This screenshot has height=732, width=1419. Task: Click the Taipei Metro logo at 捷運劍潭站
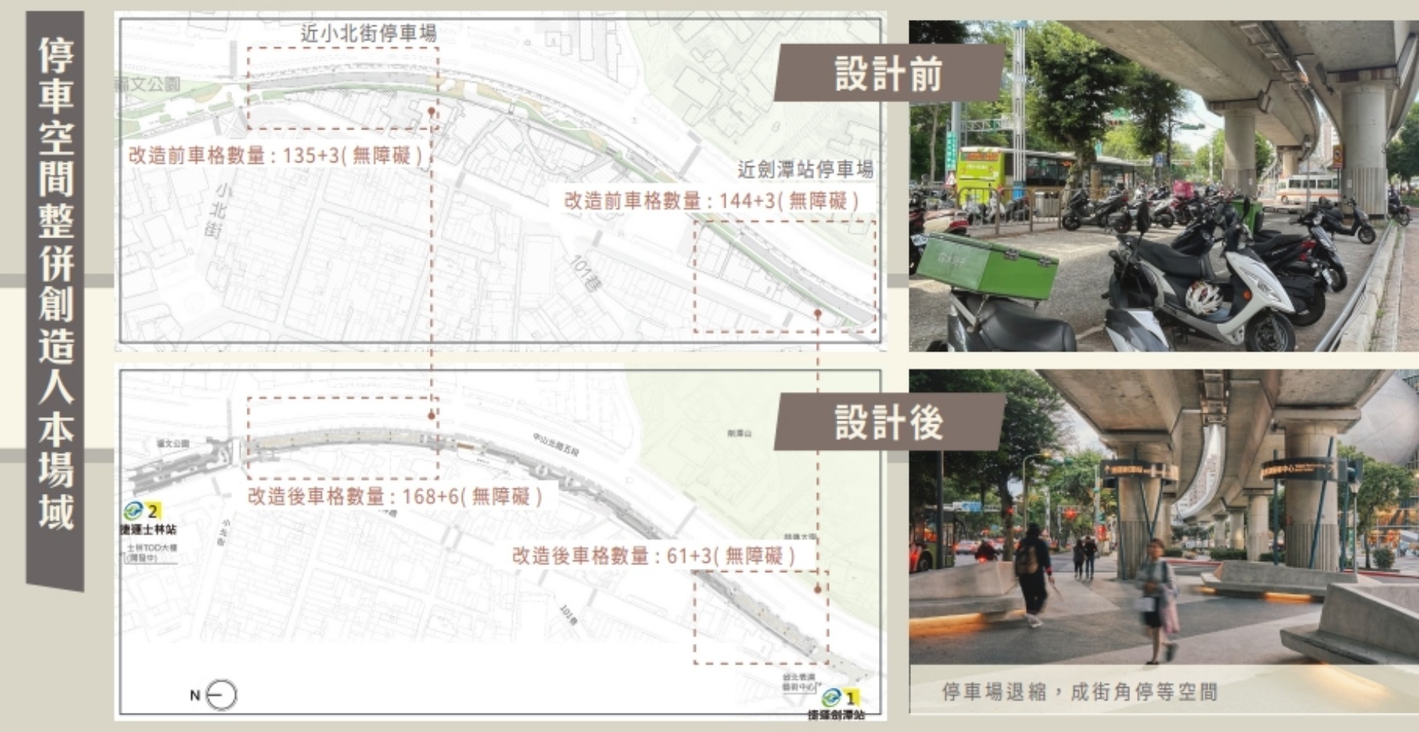click(x=831, y=698)
